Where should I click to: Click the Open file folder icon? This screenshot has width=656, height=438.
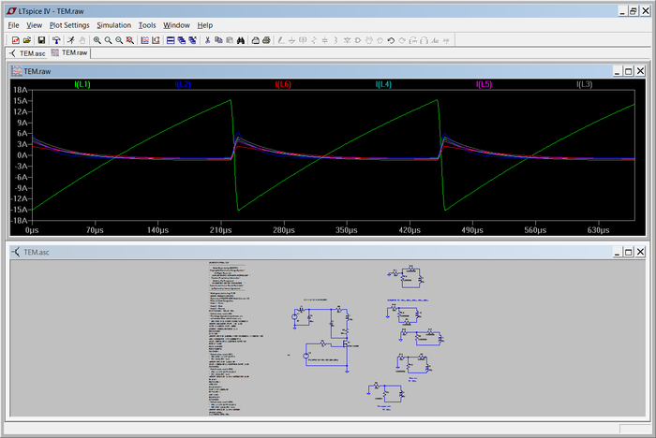[28, 40]
